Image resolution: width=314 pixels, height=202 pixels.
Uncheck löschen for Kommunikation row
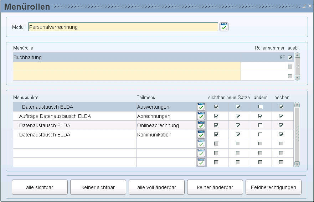(281, 134)
